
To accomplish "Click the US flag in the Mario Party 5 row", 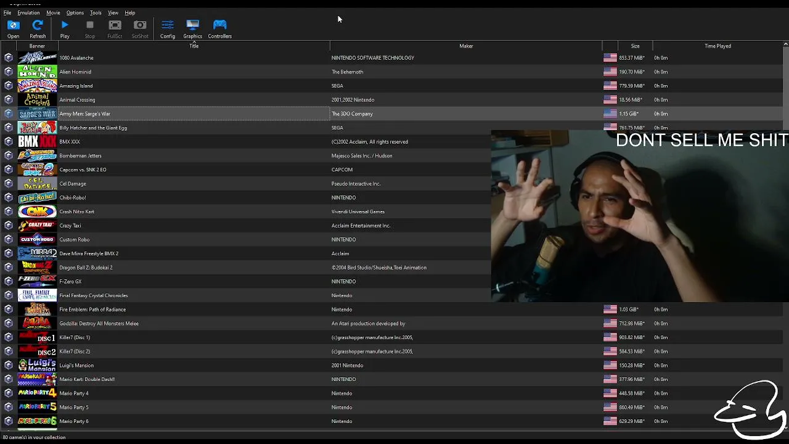I will [610, 408].
